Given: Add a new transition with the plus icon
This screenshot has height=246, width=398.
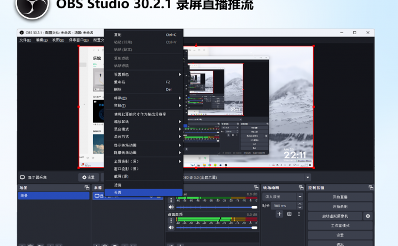Looking at the screenshot, I should click(x=279, y=214).
